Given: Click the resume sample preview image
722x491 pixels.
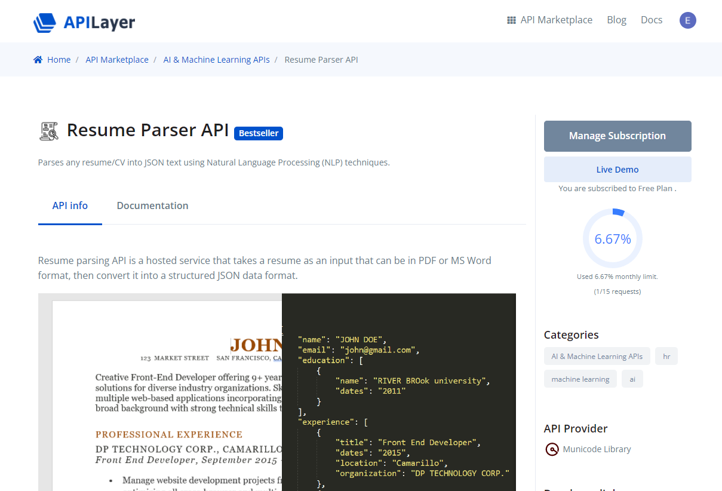Looking at the screenshot, I should click(x=160, y=392).
